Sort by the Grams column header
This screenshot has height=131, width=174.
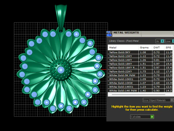(145, 48)
